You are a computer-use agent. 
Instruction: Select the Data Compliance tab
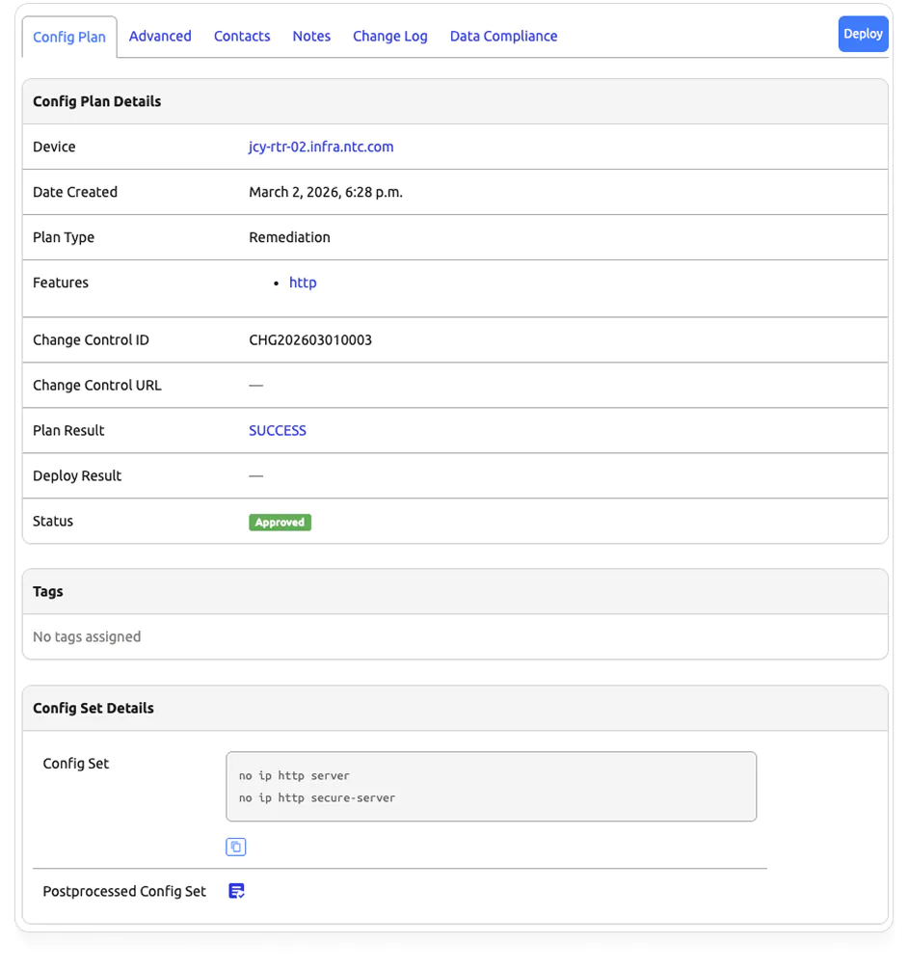pos(503,36)
